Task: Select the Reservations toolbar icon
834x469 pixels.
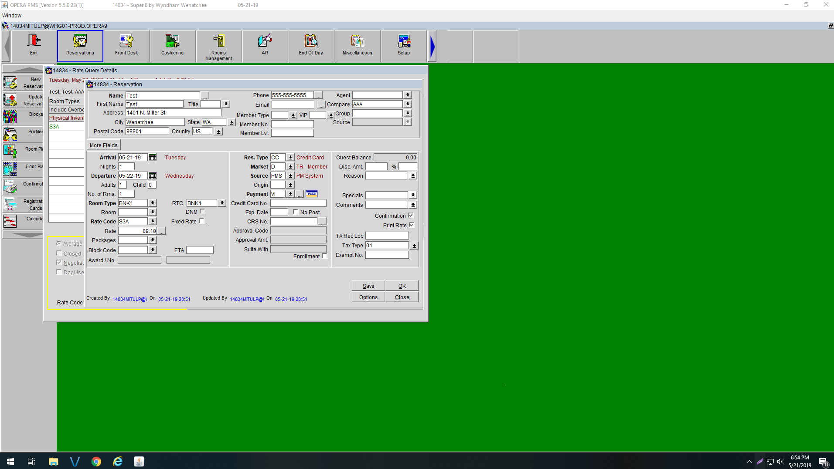Action: pyautogui.click(x=80, y=46)
